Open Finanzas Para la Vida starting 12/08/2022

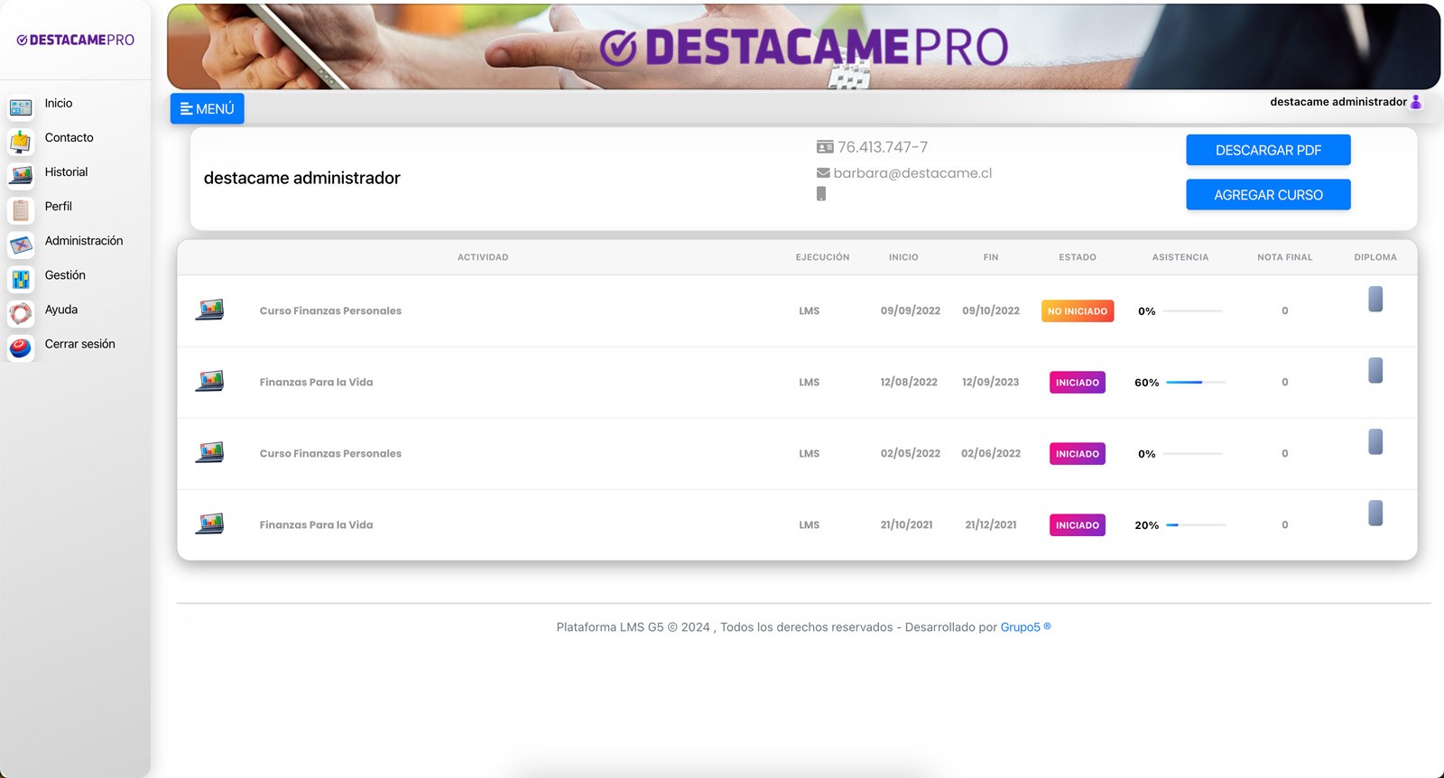(x=316, y=383)
